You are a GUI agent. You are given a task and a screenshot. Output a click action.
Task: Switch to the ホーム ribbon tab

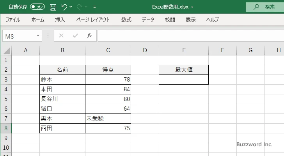38,19
